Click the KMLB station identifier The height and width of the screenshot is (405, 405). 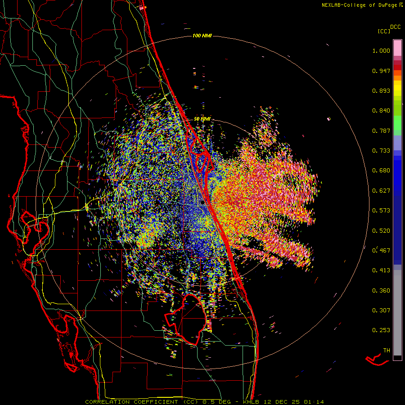point(251,402)
